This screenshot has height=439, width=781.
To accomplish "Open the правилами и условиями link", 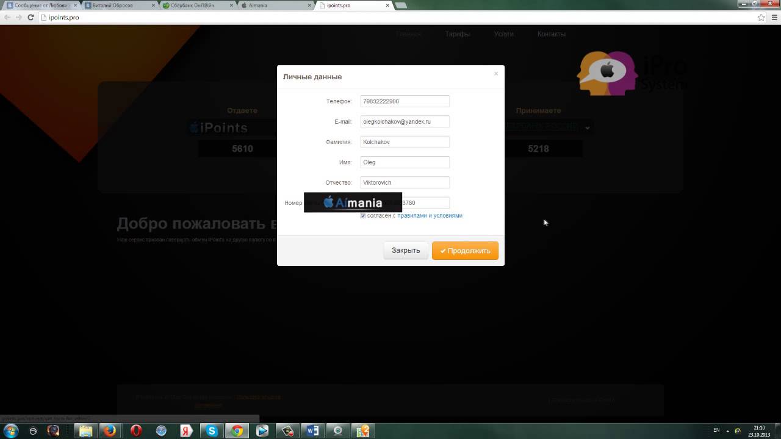I will click(430, 215).
